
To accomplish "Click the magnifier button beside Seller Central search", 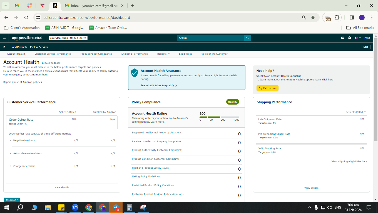I will (x=247, y=38).
